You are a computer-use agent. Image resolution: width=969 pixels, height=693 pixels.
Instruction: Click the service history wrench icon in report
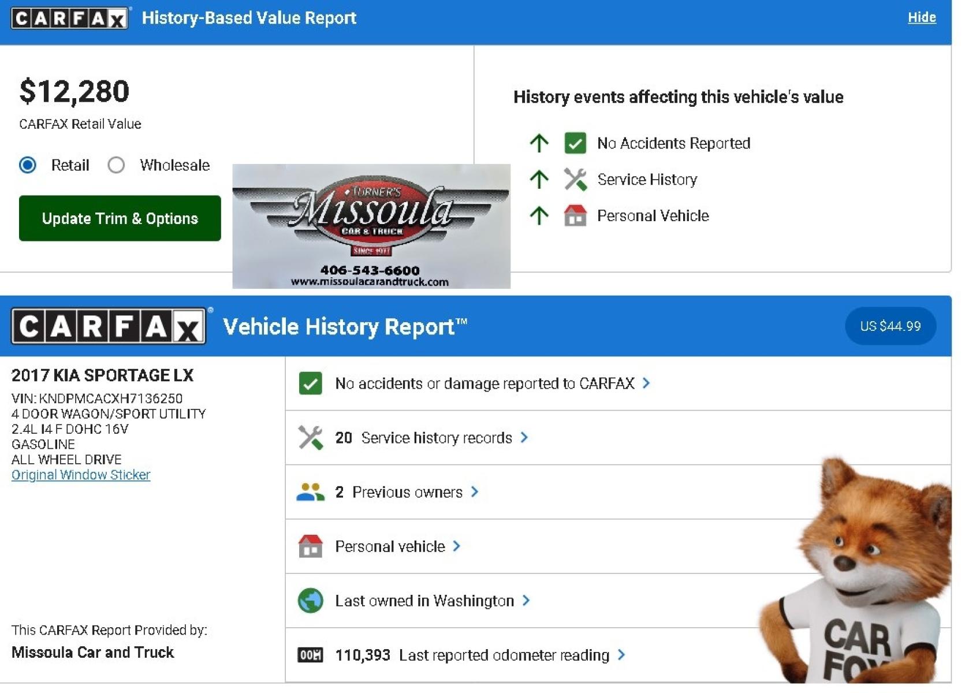(x=311, y=438)
